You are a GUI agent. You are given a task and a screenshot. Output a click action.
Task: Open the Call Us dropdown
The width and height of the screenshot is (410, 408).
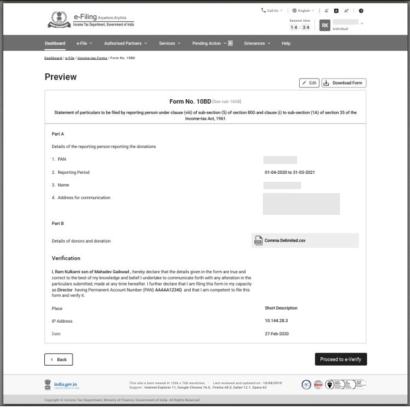point(273,11)
